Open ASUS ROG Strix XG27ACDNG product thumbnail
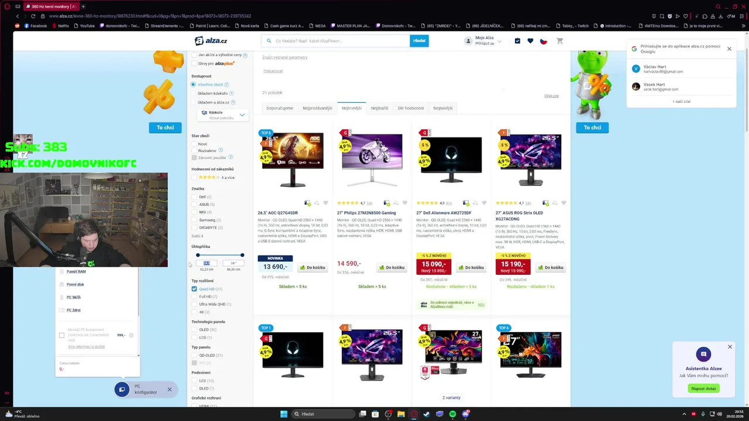This screenshot has height=421, width=749. [531, 159]
